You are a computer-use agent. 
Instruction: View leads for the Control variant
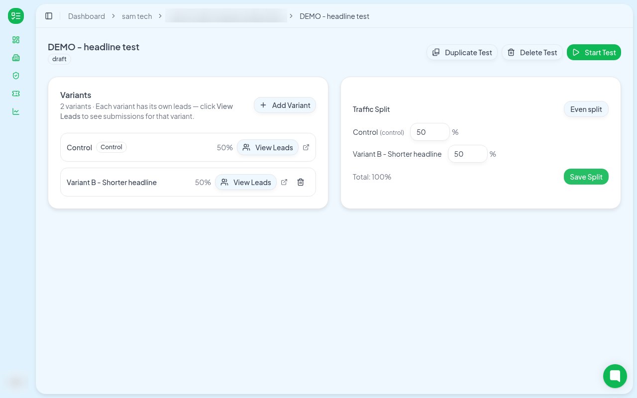pos(268,147)
